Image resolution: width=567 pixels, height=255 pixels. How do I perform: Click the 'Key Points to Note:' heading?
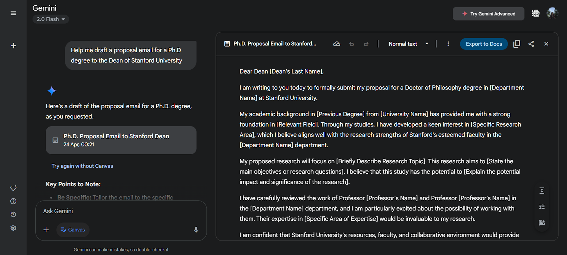73,184
